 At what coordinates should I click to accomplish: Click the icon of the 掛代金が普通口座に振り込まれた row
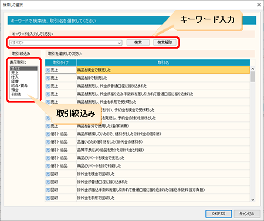click(x=48, y=182)
